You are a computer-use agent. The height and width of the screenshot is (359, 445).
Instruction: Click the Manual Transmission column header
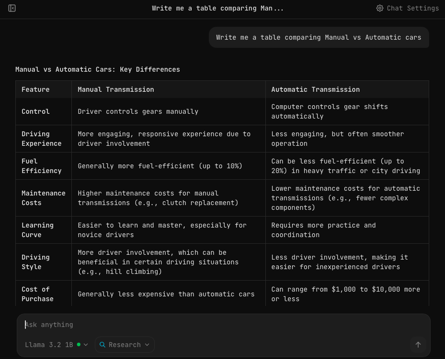point(116,89)
